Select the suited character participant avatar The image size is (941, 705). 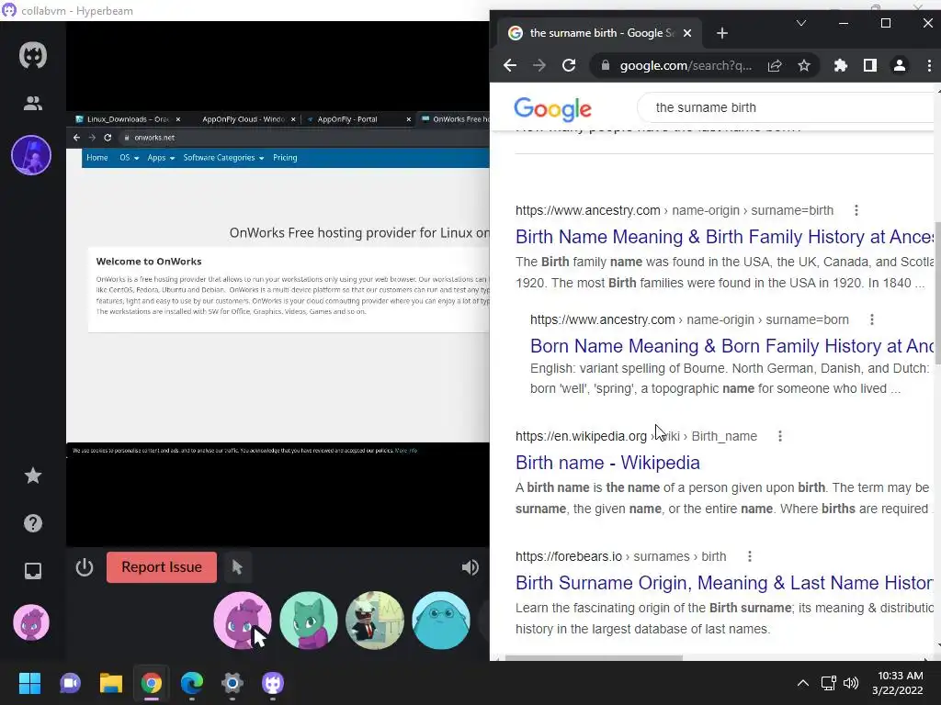[x=375, y=621]
